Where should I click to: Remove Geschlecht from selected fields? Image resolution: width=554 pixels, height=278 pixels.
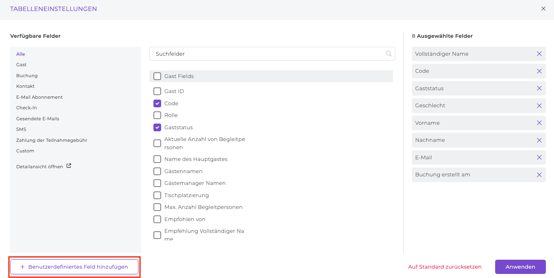539,106
